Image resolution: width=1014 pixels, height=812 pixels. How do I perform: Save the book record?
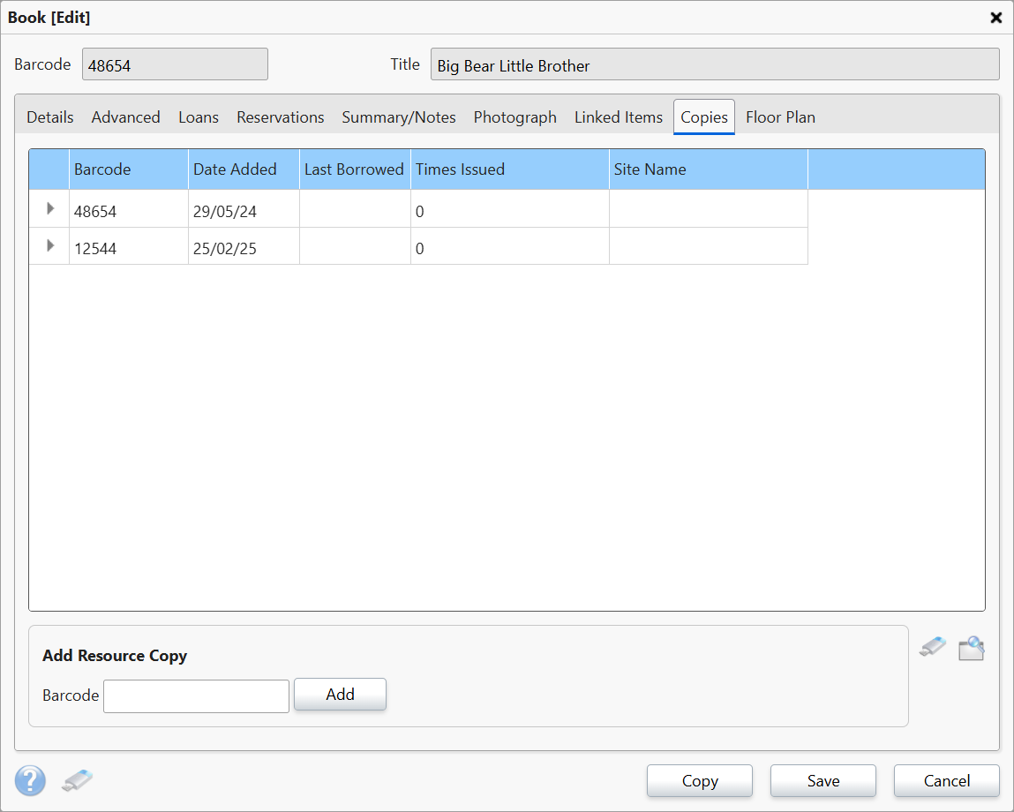[822, 780]
